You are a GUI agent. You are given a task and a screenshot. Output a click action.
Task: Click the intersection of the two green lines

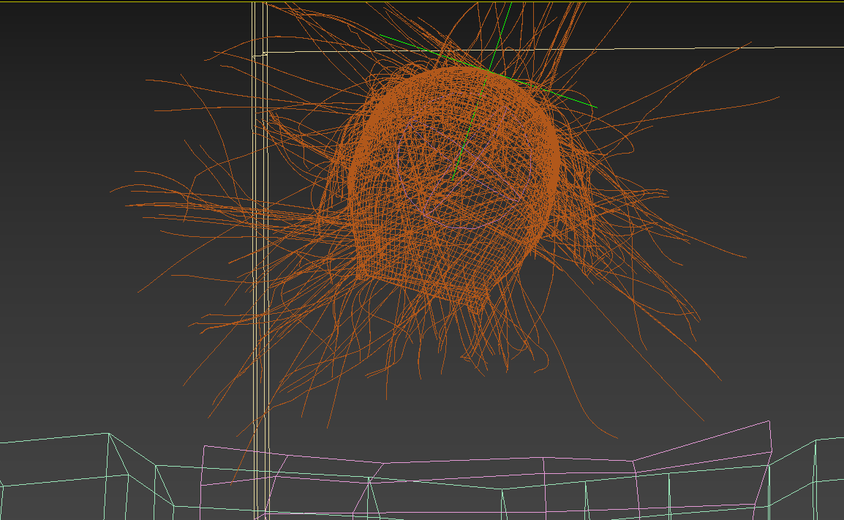coord(488,71)
